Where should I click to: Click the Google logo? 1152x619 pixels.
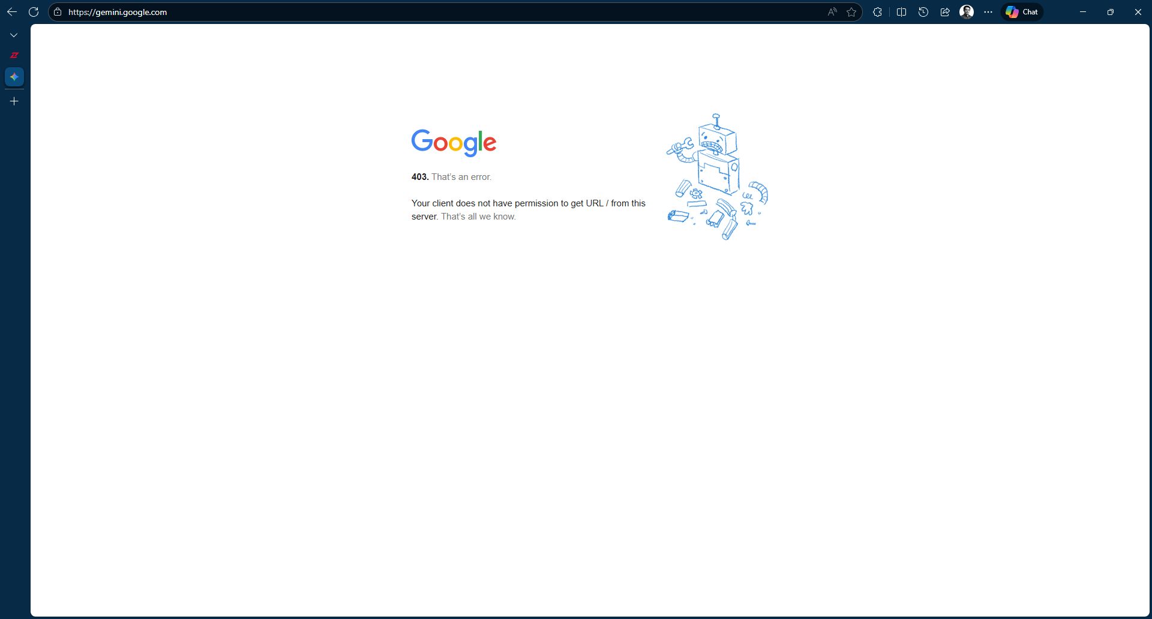tap(454, 143)
